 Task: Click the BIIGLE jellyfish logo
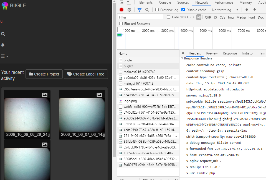(5, 6)
